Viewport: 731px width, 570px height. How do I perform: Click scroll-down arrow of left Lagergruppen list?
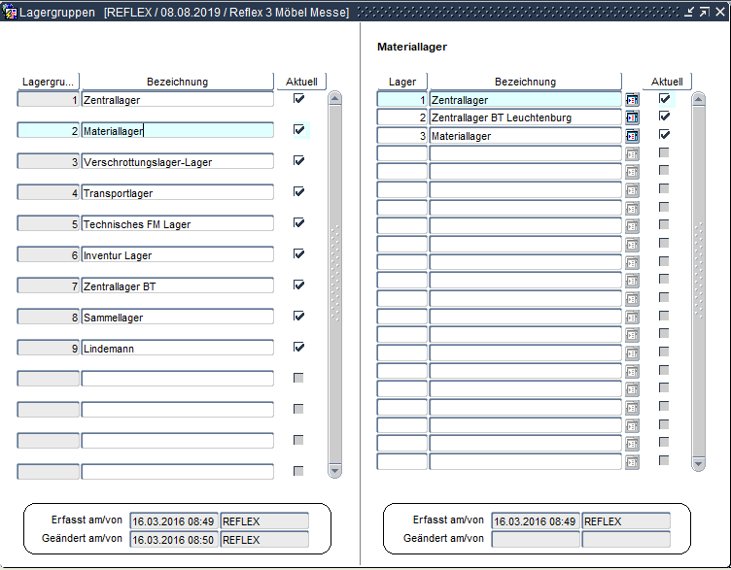[334, 471]
